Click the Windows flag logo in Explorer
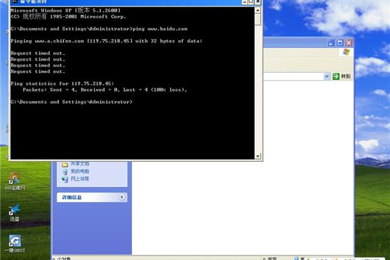The width and height of the screenshot is (390, 260). (346, 52)
